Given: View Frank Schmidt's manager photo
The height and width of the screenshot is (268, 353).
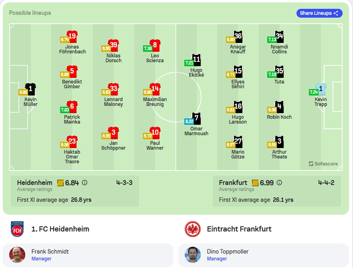Looking at the screenshot, I should pyautogui.click(x=17, y=255).
